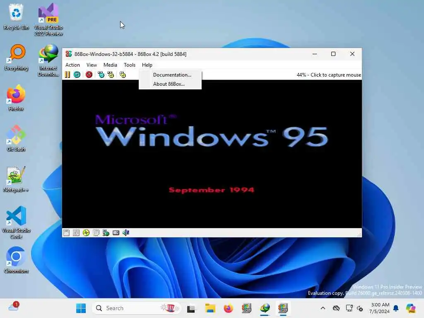This screenshot has height=318, width=424.
Task: Open weather widget with red badge
Action: point(13,307)
